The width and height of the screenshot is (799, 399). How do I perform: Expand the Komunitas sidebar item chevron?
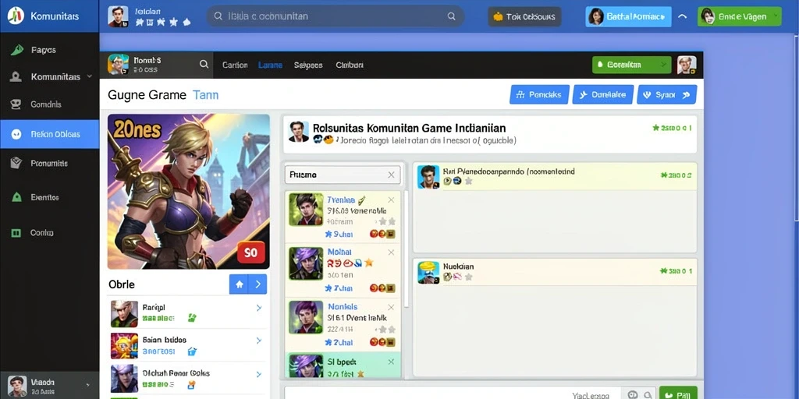pos(90,77)
